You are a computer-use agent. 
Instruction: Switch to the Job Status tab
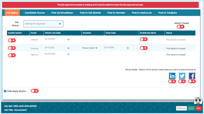[12, 13]
